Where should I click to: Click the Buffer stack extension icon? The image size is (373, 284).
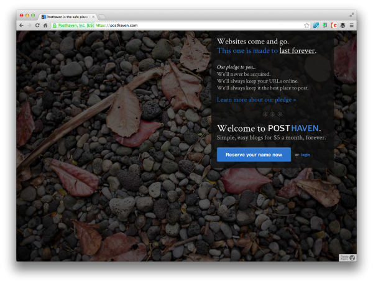[x=343, y=25]
